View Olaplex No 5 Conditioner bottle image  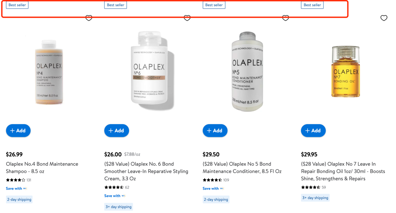[247, 71]
